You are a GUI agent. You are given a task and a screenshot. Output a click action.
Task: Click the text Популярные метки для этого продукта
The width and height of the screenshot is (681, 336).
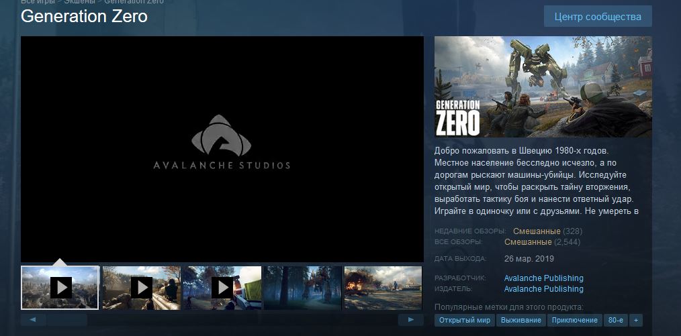coord(508,307)
